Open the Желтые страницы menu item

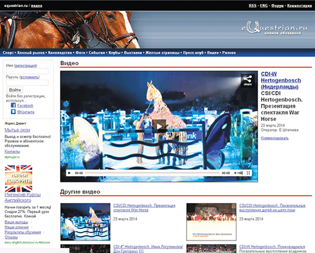click(x=162, y=53)
